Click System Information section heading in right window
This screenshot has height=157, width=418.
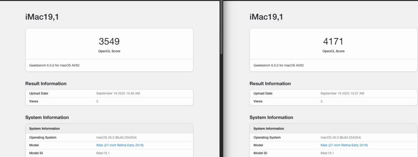click(x=271, y=117)
